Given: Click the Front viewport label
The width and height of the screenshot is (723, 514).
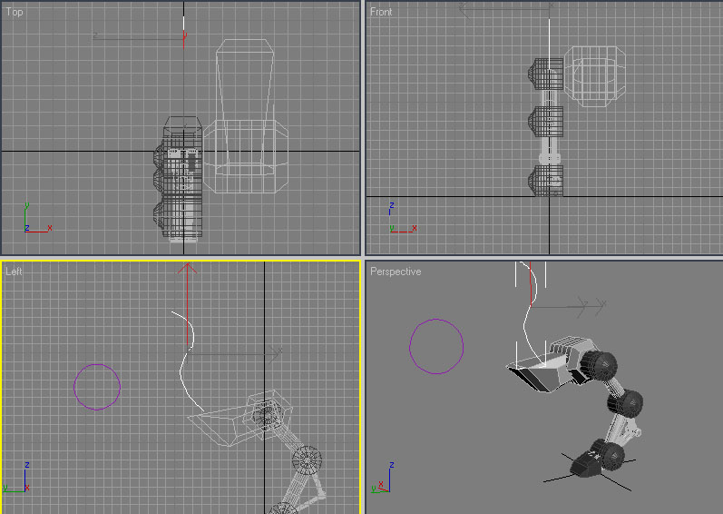Looking at the screenshot, I should pyautogui.click(x=382, y=12).
